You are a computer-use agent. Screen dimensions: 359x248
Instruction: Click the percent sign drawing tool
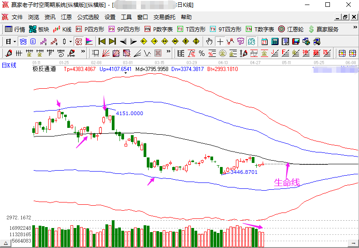(201, 53)
